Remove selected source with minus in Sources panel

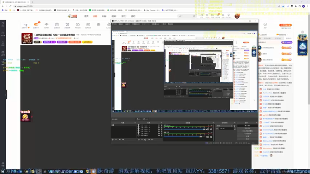(x=142, y=140)
